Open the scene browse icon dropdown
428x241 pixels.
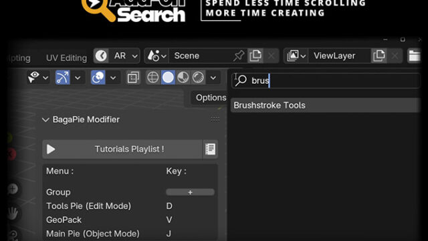click(156, 56)
